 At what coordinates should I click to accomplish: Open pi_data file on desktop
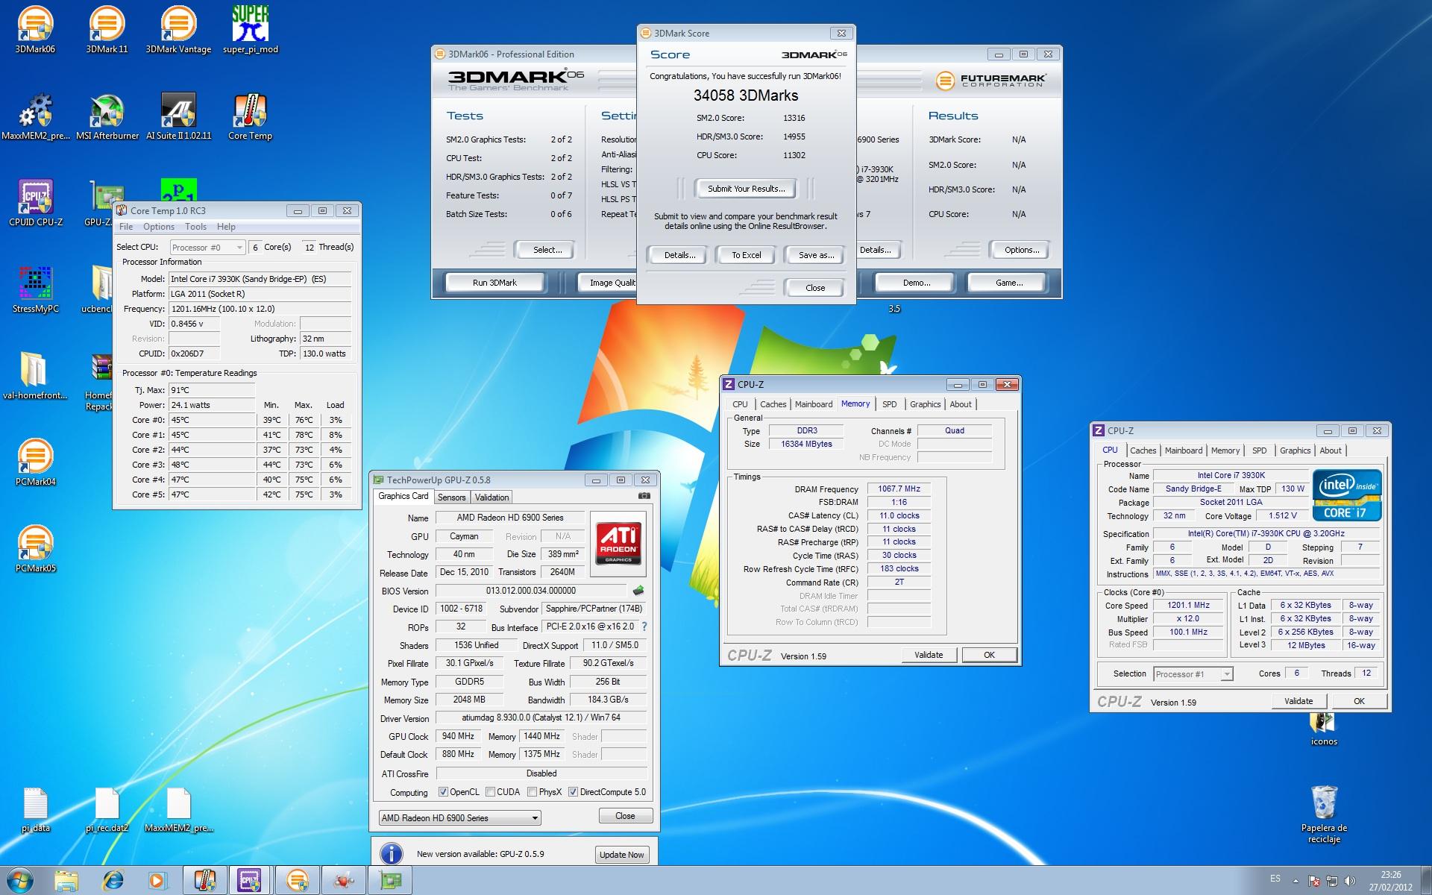pyautogui.click(x=35, y=810)
